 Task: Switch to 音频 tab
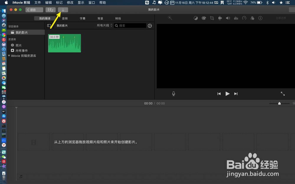tap(65, 18)
